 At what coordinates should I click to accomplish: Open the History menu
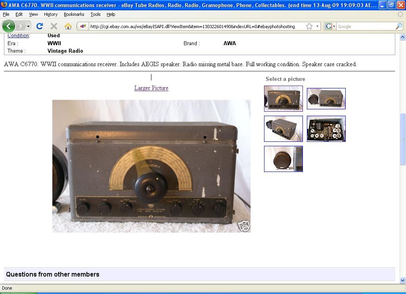pyautogui.click(x=51, y=15)
